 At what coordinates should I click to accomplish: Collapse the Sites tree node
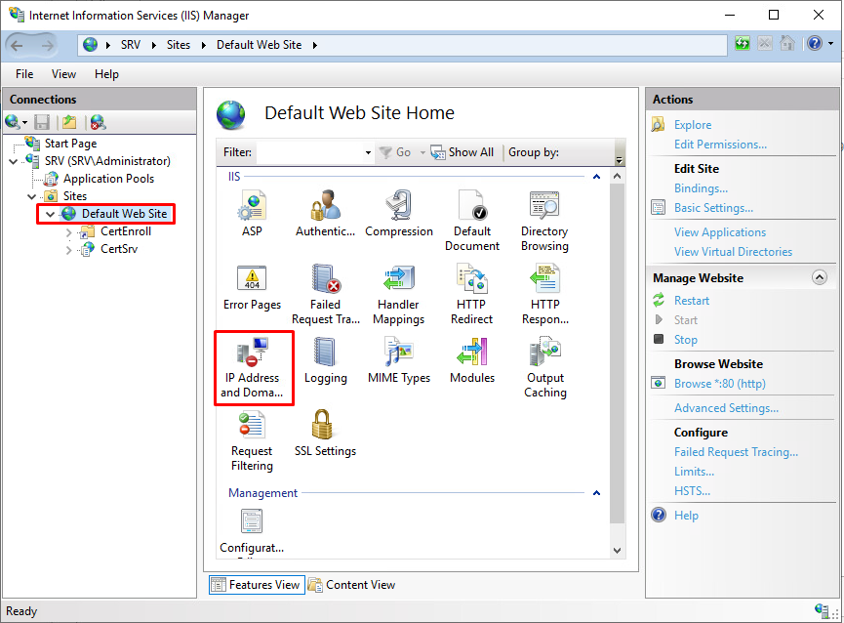[x=32, y=196]
